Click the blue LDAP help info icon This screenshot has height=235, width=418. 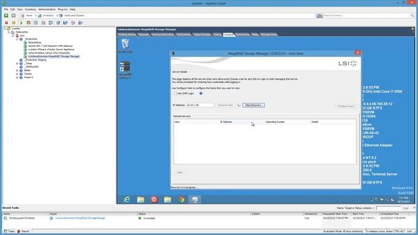coord(201,93)
